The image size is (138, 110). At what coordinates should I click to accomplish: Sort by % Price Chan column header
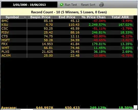94,17
